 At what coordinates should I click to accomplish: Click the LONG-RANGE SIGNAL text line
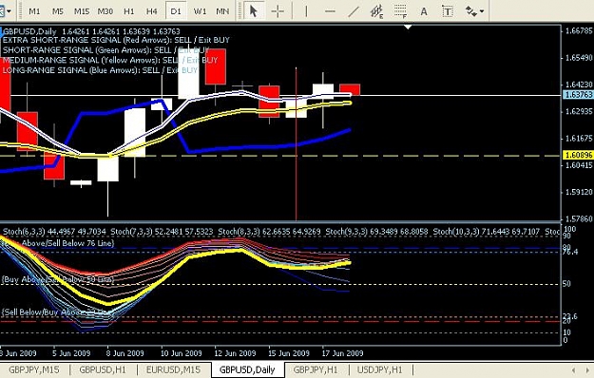click(x=100, y=70)
